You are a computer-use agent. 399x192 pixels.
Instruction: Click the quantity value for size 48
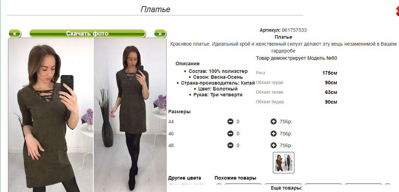pos(238,145)
